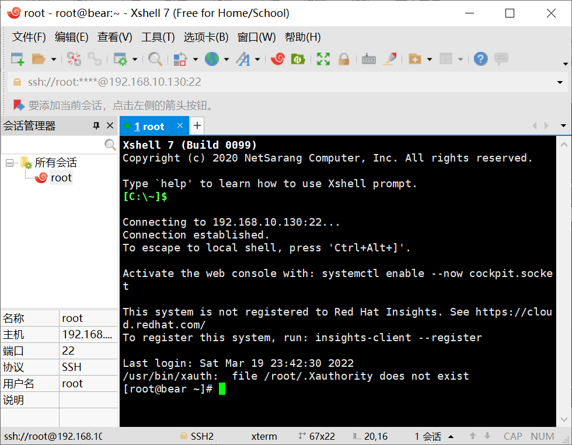Pin the session manager panel

[x=96, y=126]
